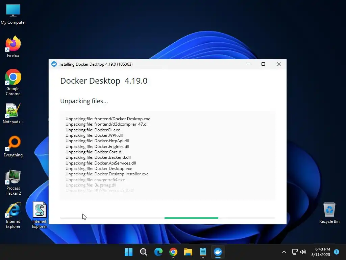Open the clock showing 6:43 PM

tap(321, 252)
